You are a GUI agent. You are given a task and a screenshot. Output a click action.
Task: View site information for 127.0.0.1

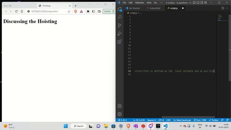pos(29,11)
